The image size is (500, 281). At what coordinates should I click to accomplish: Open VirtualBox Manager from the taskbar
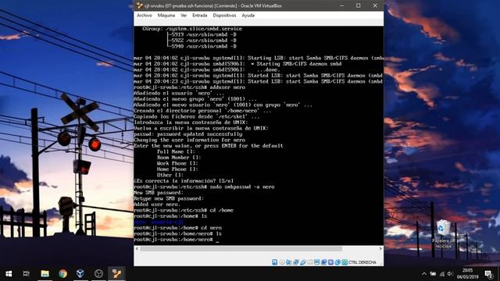(x=80, y=274)
